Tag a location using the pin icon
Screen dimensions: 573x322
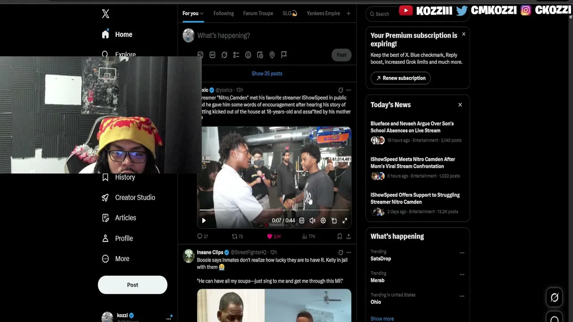coord(272,55)
